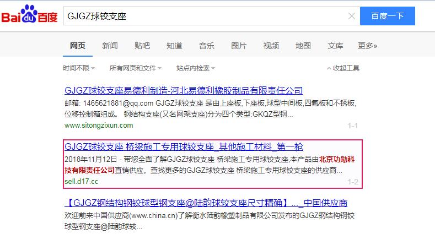
Task: Collapse search tools via 收起工具
Action: (x=342, y=68)
